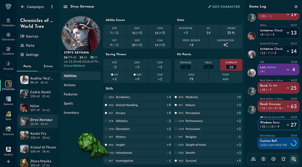Open the Campaigns sidebar icon

click(x=8, y=22)
